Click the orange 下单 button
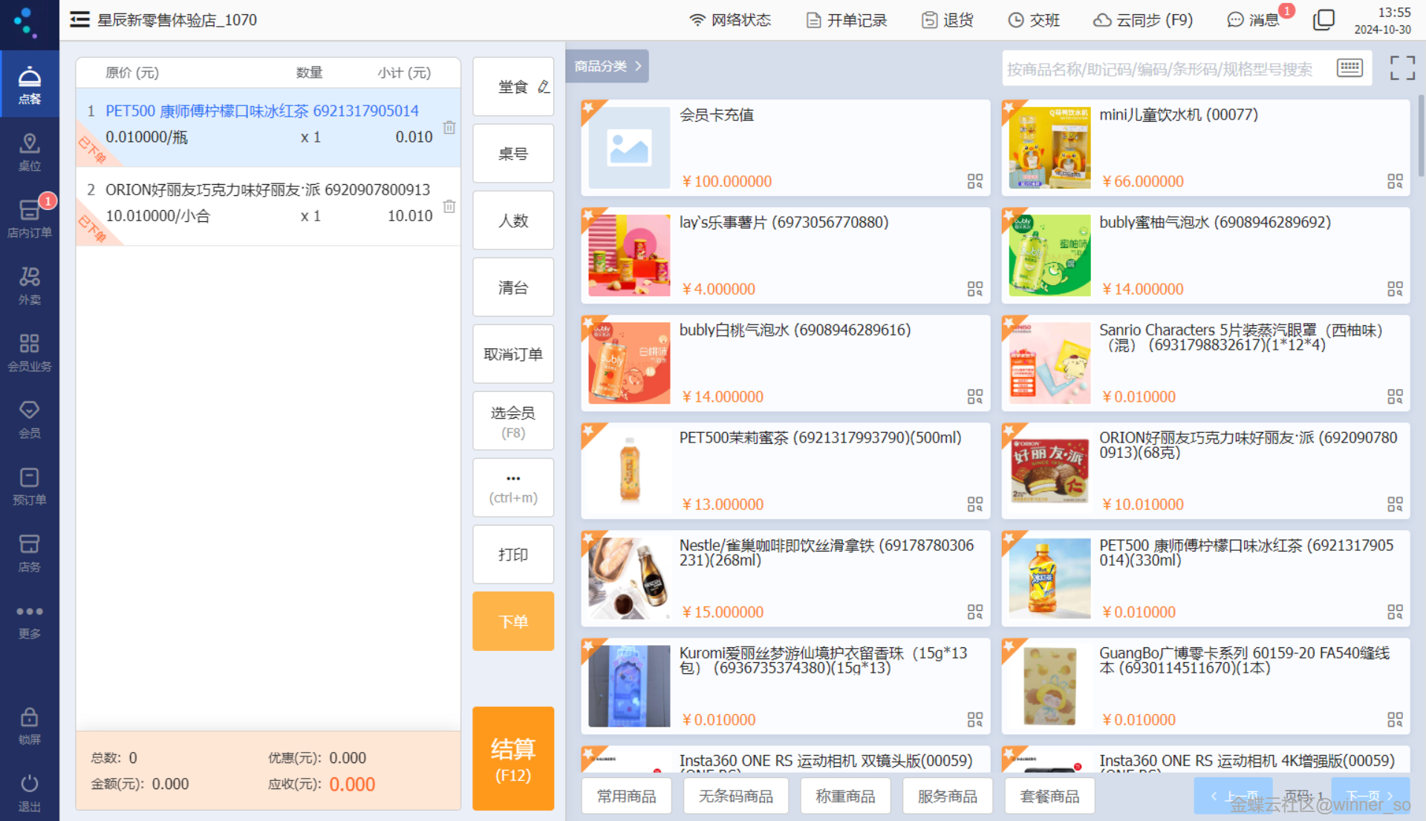The image size is (1426, 821). [513, 621]
